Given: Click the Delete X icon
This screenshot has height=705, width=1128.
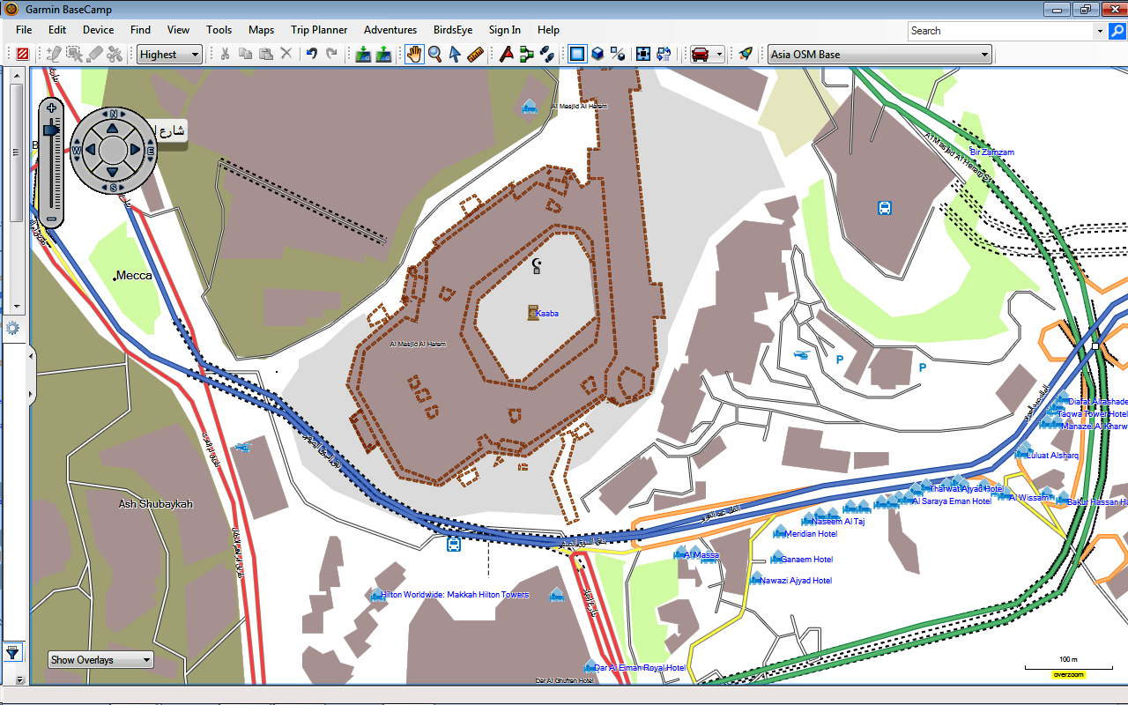Looking at the screenshot, I should click(x=286, y=54).
